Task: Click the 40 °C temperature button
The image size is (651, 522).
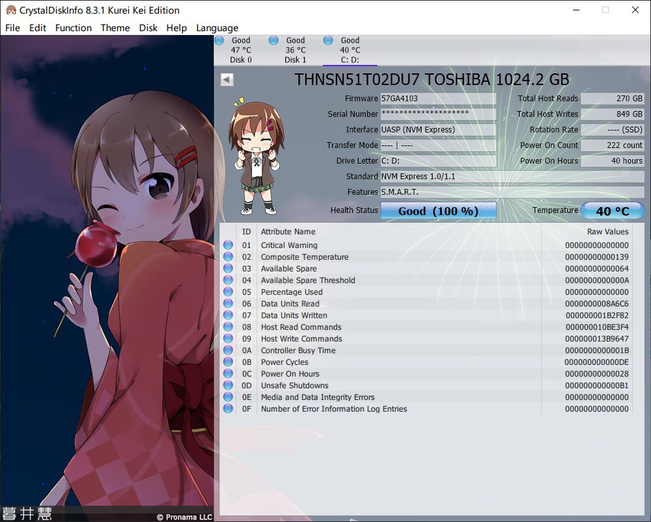Action: pos(613,210)
